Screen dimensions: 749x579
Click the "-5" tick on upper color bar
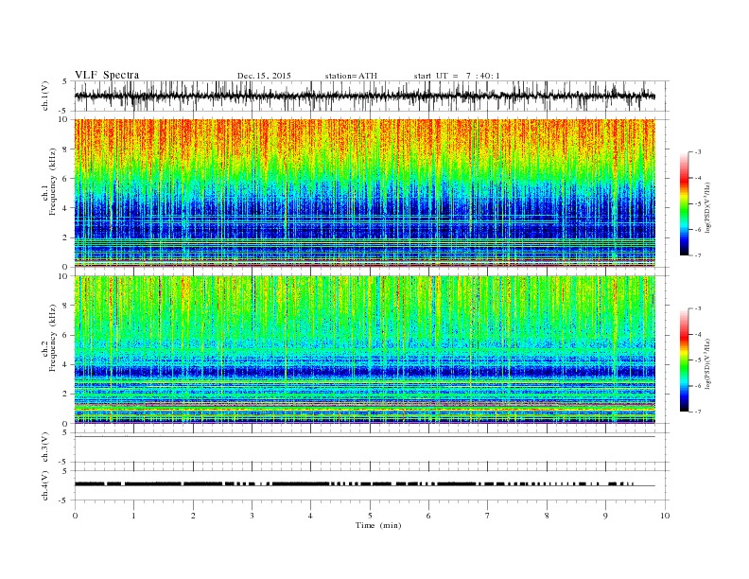pos(697,204)
